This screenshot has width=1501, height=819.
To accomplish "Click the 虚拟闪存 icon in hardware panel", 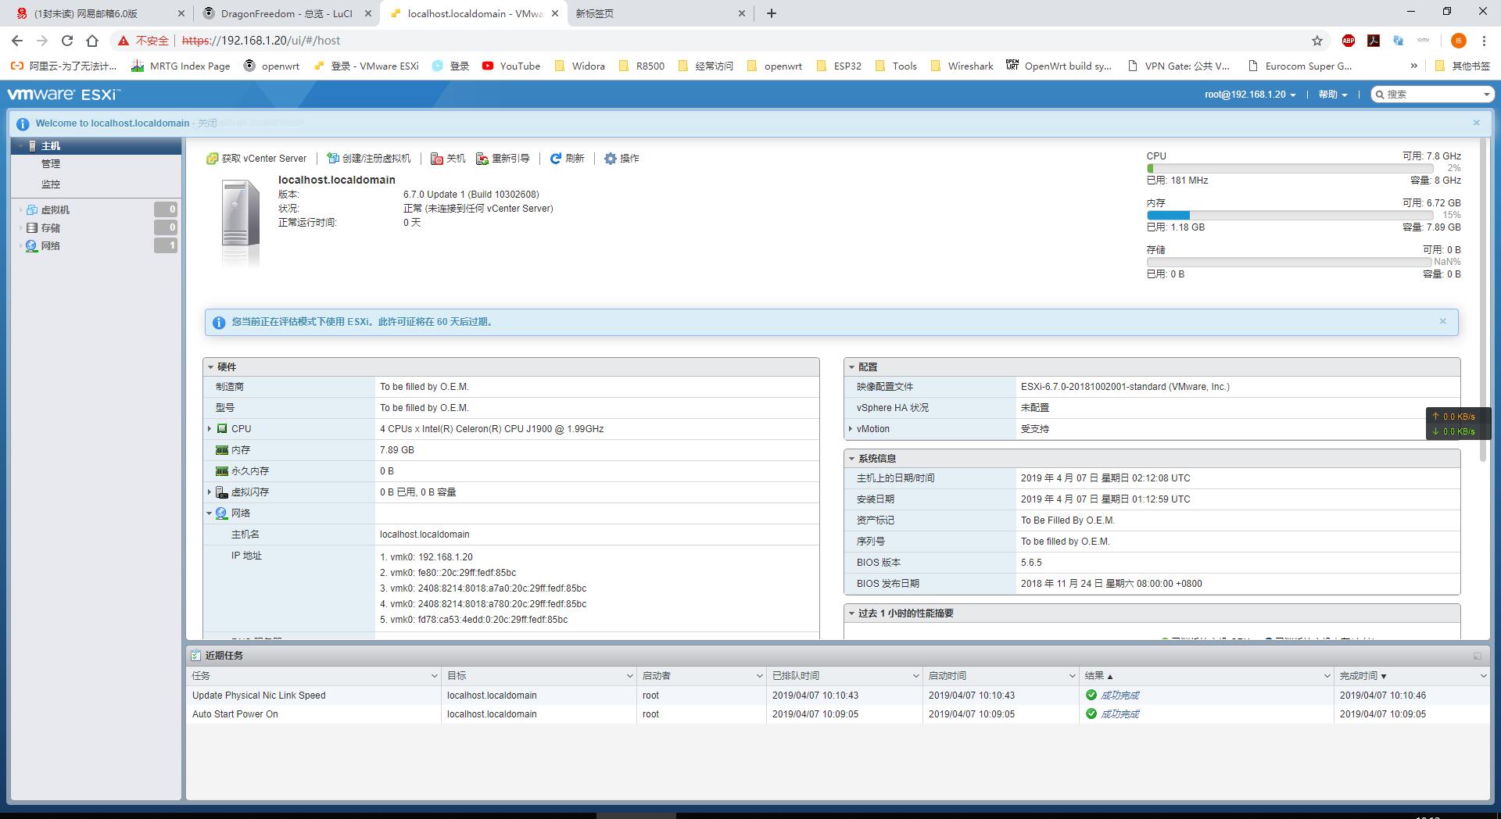I will click(x=222, y=492).
